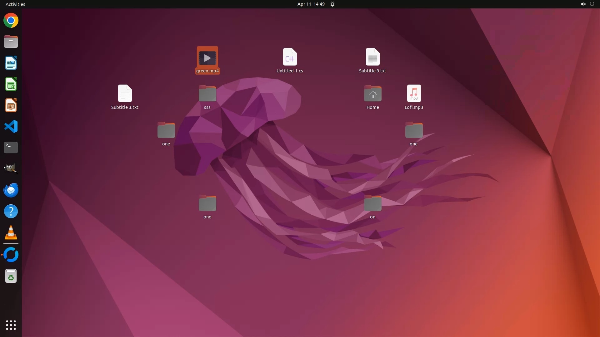600x337 pixels.
Task: Click the volume speaker indicator
Action: pyautogui.click(x=583, y=4)
